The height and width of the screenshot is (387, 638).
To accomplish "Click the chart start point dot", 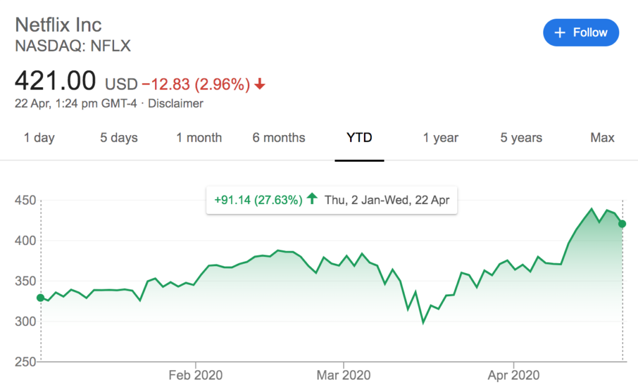I will coord(40,298).
